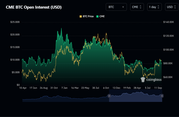This screenshot has height=117, width=179.
Task: Click the yellow BTC Price legend swatch
Action: pyautogui.click(x=81, y=17)
